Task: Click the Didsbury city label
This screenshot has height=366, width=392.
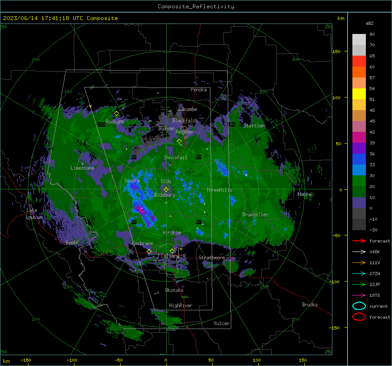Action: pos(165,195)
